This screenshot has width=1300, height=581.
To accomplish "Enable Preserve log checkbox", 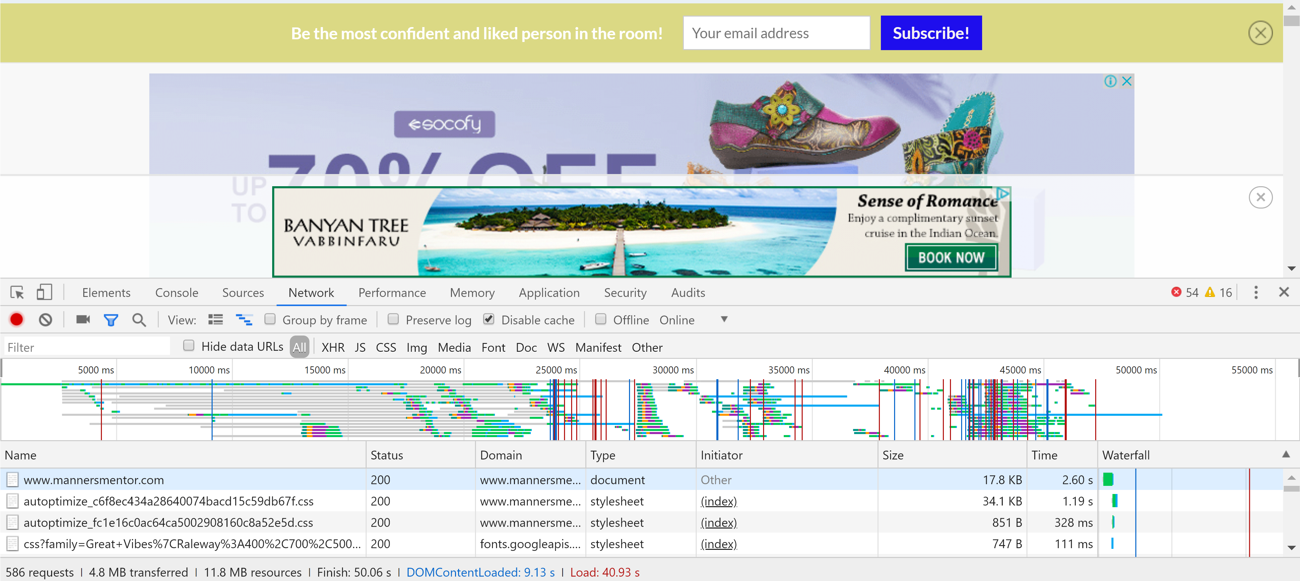I will click(393, 319).
